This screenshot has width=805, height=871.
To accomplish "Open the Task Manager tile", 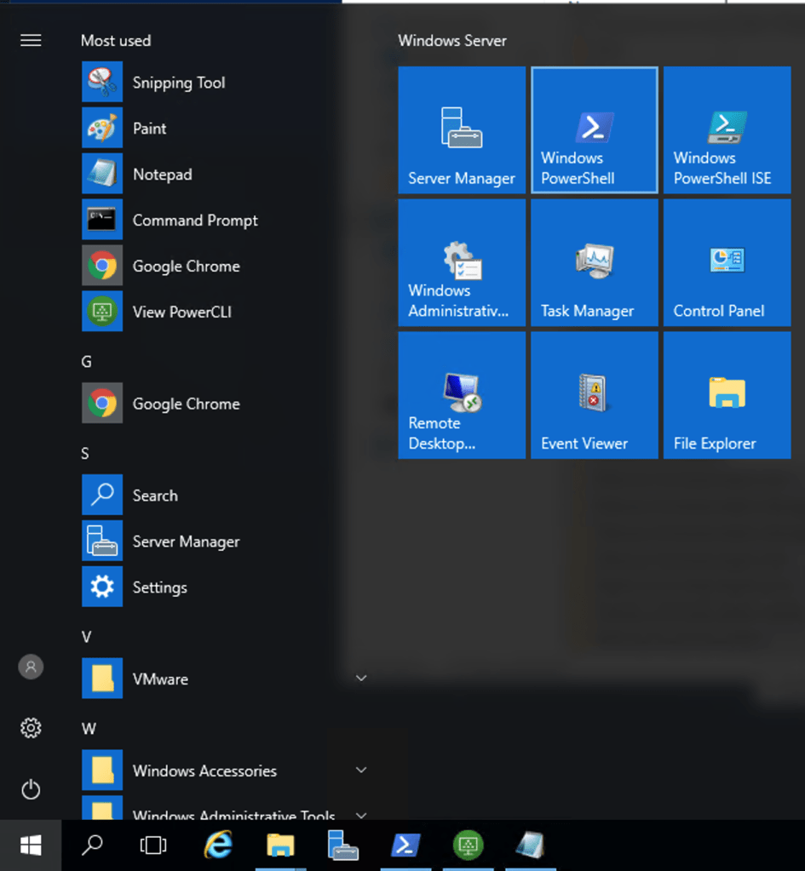I will pos(594,263).
